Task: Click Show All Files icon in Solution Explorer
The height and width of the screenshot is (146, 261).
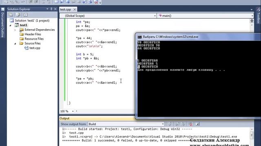Action: pos(18,15)
